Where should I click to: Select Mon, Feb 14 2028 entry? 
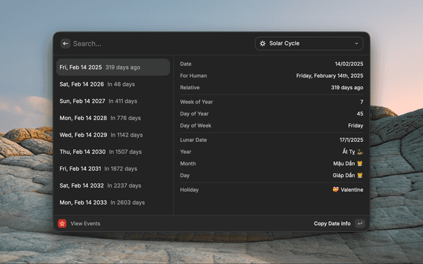[113, 118]
